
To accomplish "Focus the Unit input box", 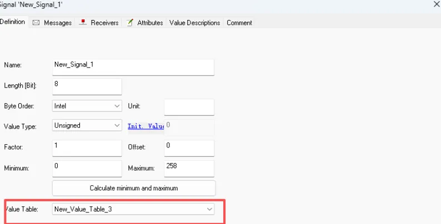I will point(189,106).
